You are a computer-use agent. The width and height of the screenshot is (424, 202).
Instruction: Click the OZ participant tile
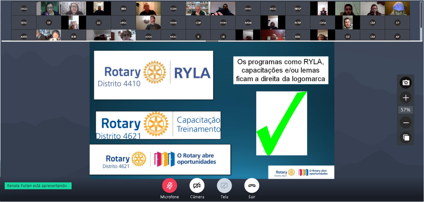pyautogui.click(x=348, y=36)
